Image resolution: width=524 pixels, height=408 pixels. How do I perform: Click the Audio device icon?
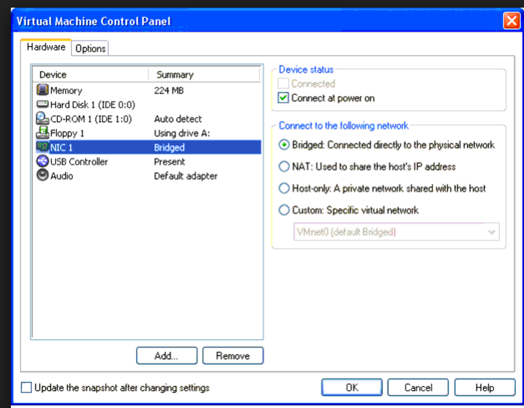point(42,176)
